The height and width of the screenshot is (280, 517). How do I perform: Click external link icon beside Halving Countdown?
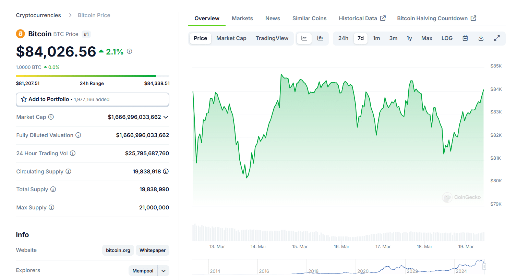[473, 18]
